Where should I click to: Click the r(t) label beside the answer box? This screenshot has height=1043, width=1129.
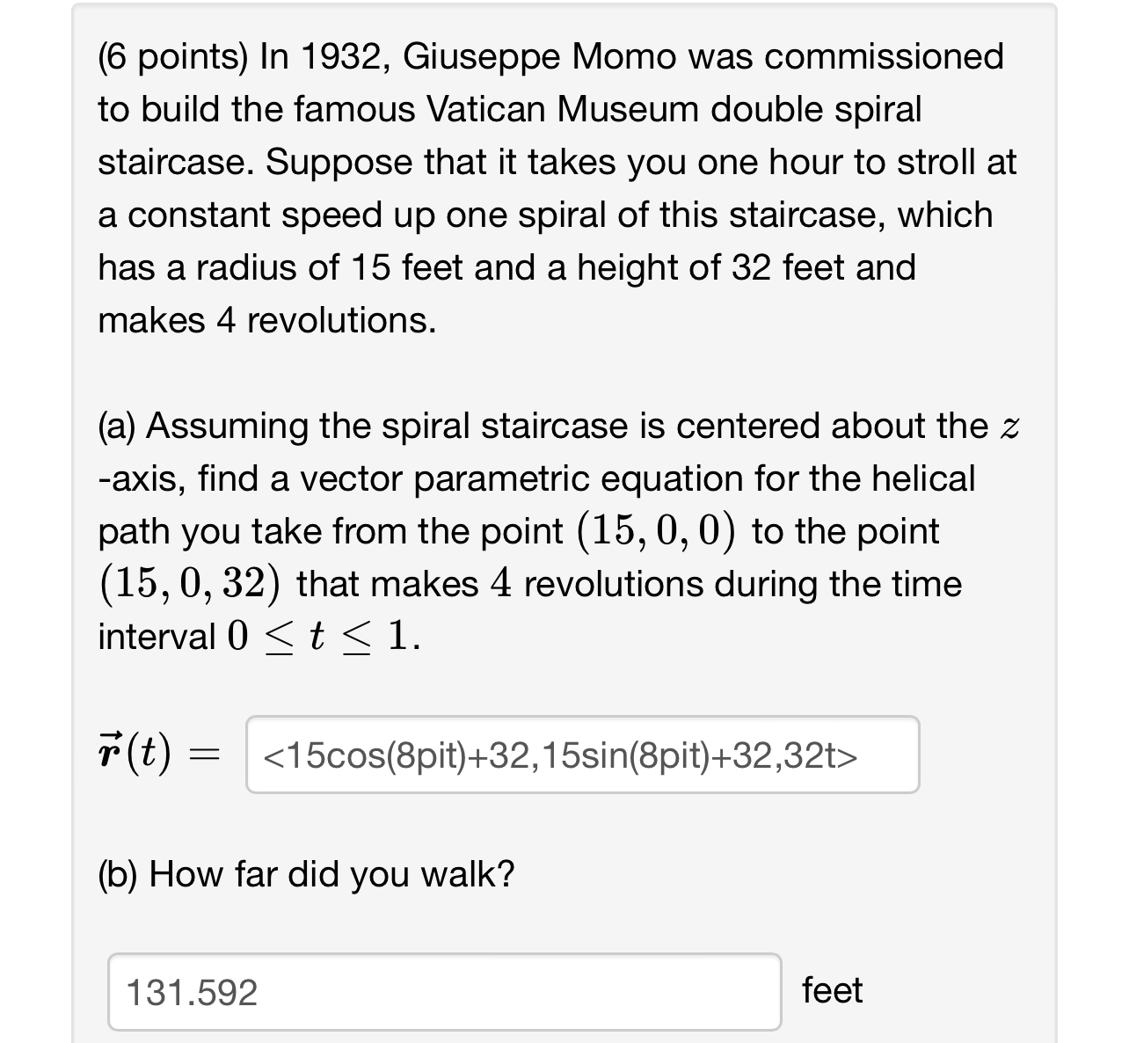(134, 755)
